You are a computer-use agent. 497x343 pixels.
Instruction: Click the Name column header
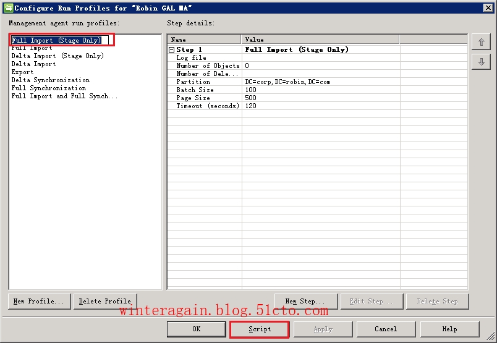pyautogui.click(x=204, y=40)
